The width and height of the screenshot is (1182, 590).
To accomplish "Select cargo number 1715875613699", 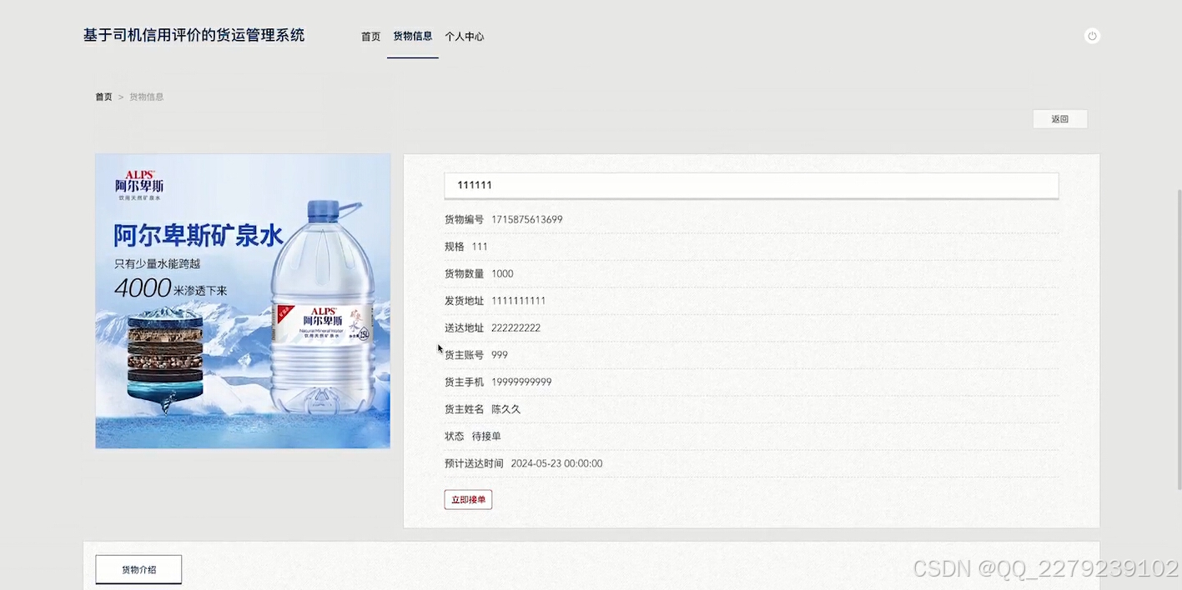I will pyautogui.click(x=527, y=220).
